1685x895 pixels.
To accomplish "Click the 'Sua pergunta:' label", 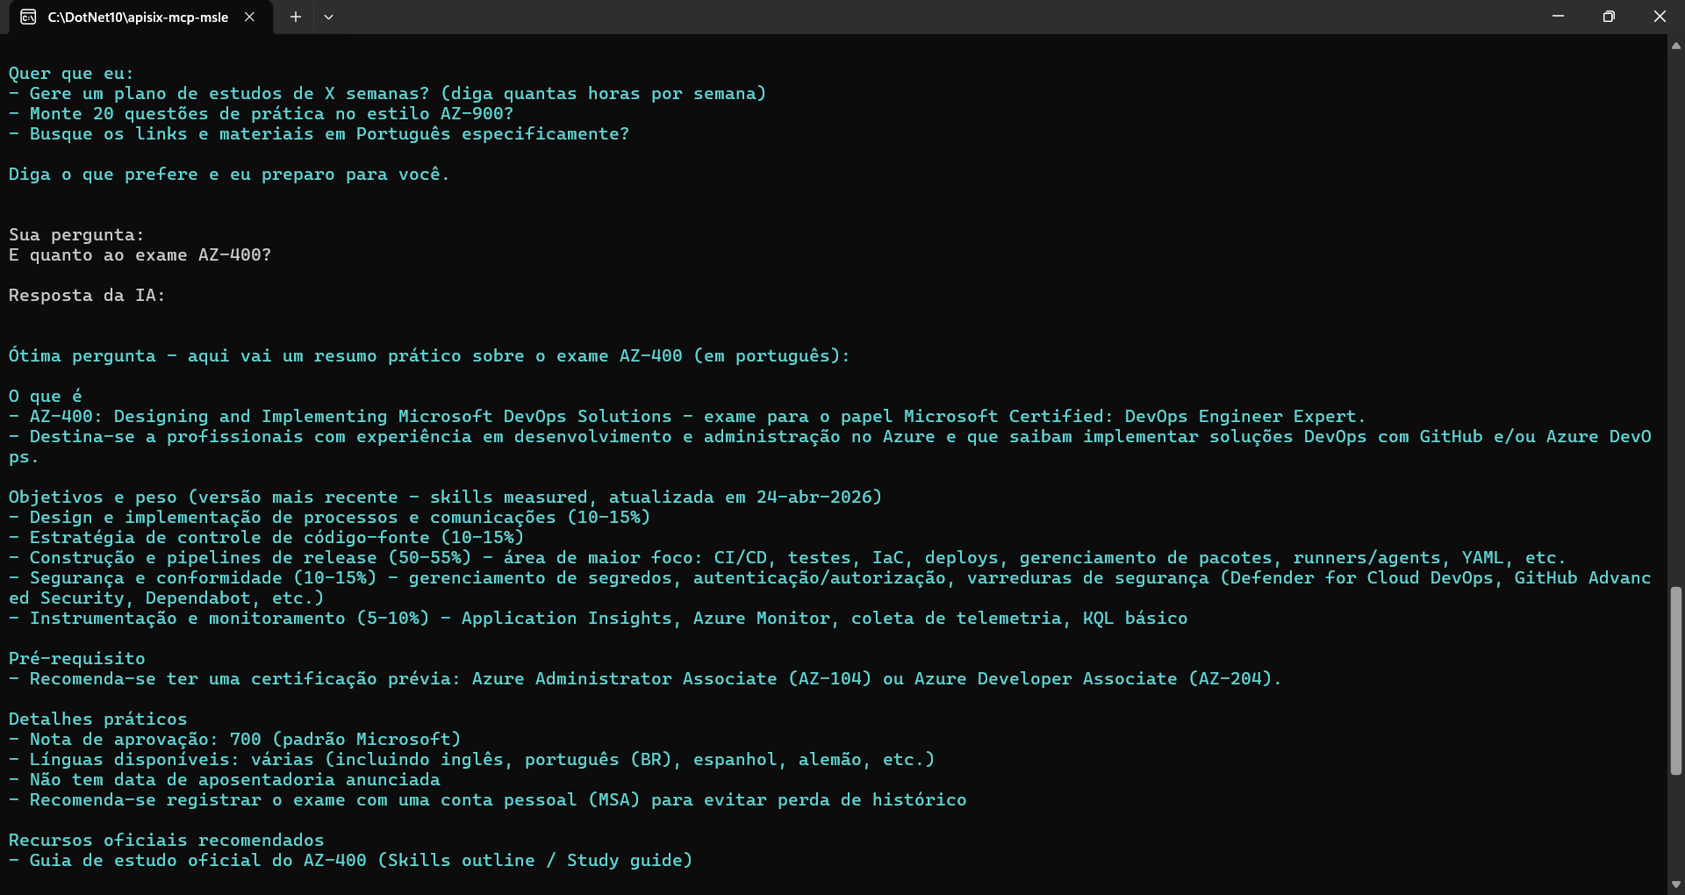I will pos(76,235).
